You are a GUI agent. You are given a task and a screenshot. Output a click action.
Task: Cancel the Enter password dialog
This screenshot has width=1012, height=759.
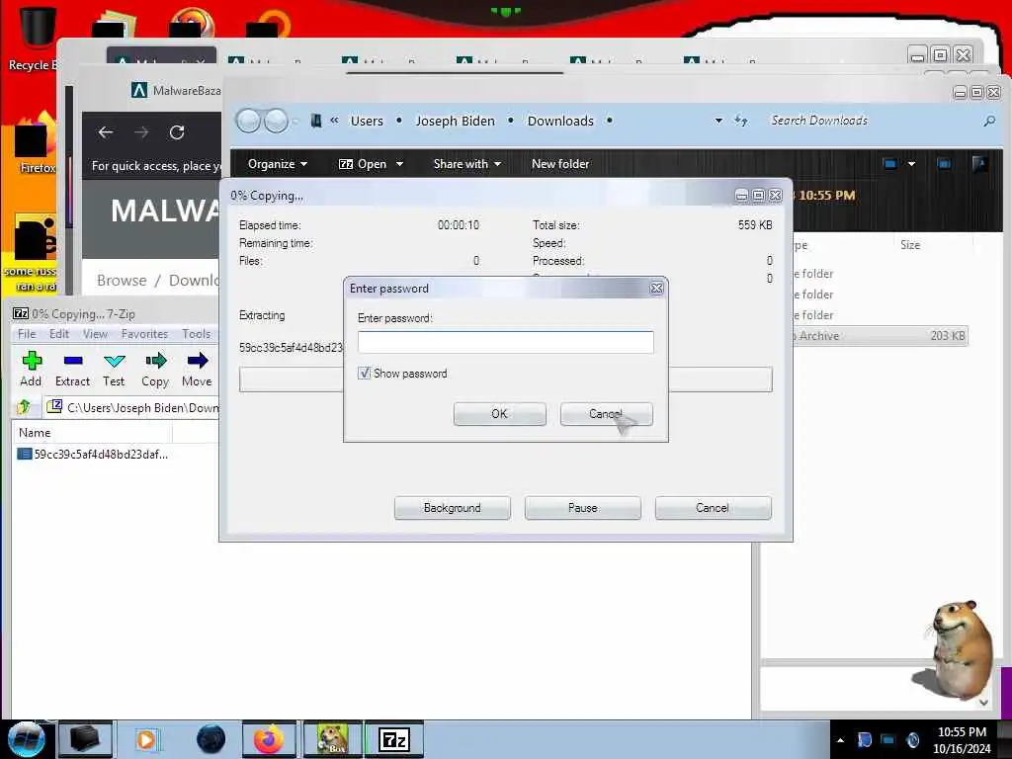pyautogui.click(x=606, y=414)
